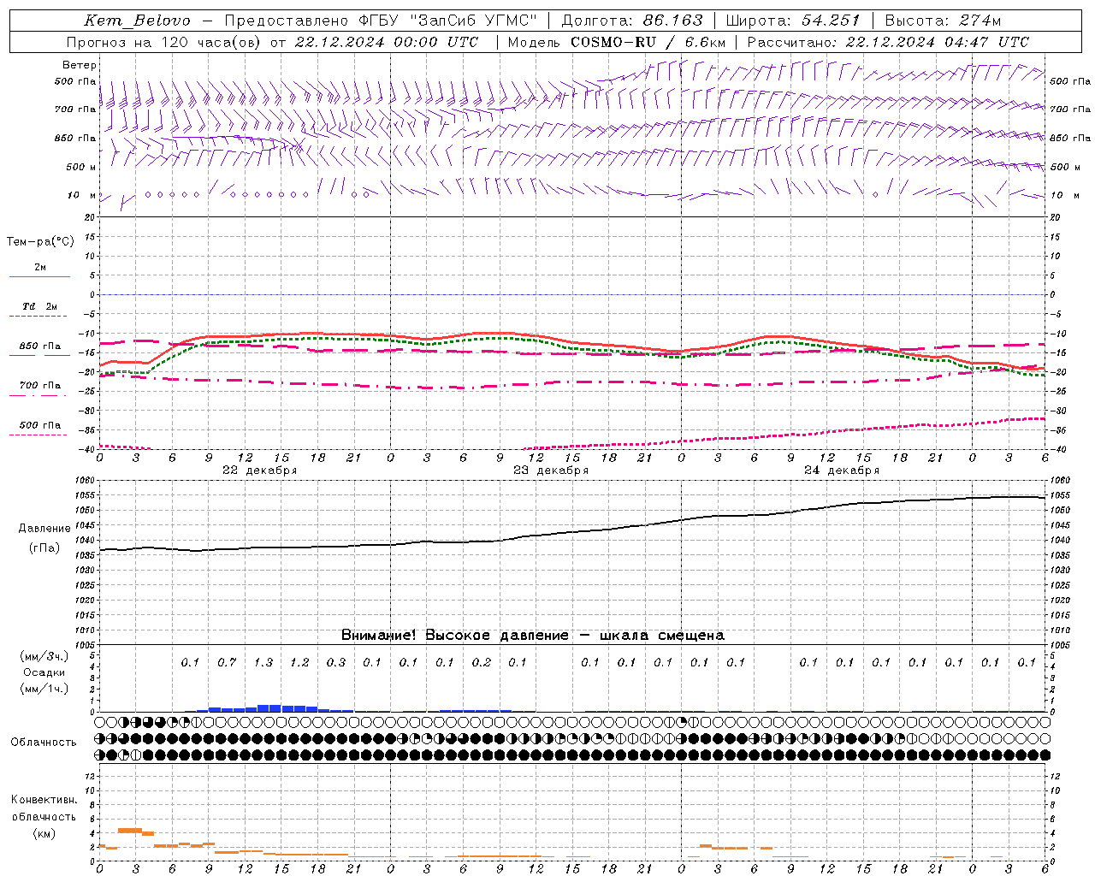Select the text 'Предоставлено ФГБУ "ЗапСиб УГМС"'

point(381,21)
